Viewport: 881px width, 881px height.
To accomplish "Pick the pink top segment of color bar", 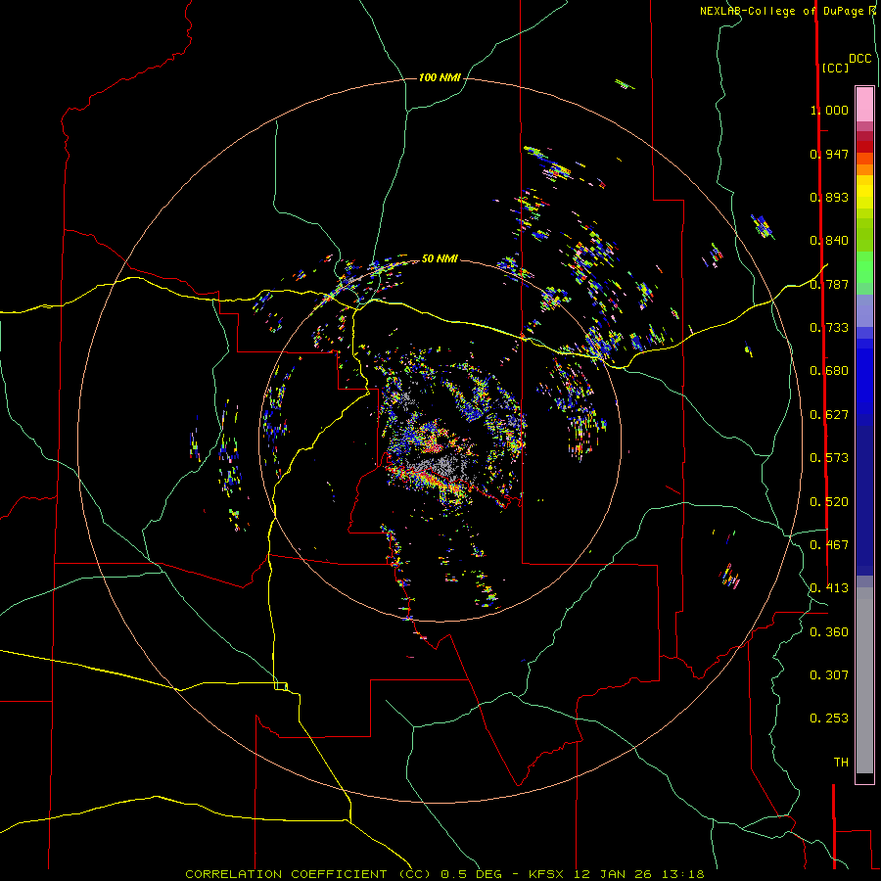I will [x=864, y=105].
